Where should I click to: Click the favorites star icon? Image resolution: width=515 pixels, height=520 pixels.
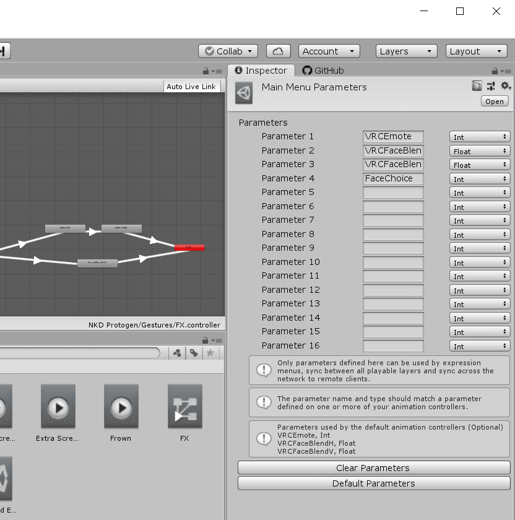(x=210, y=353)
